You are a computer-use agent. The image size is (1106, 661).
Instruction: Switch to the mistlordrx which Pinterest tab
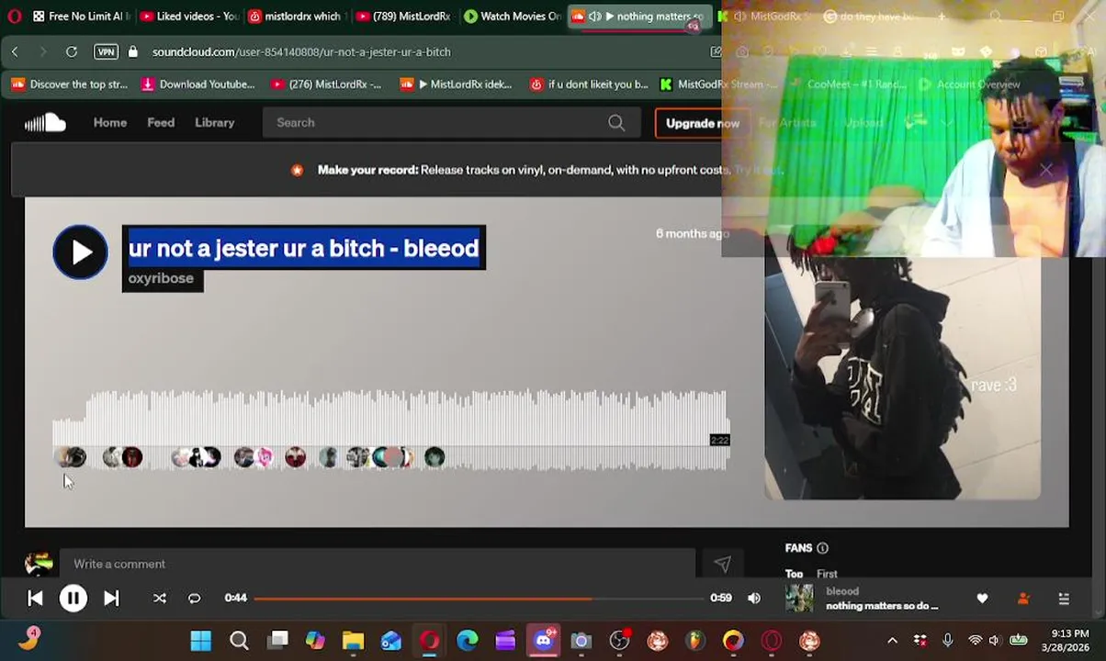point(296,17)
